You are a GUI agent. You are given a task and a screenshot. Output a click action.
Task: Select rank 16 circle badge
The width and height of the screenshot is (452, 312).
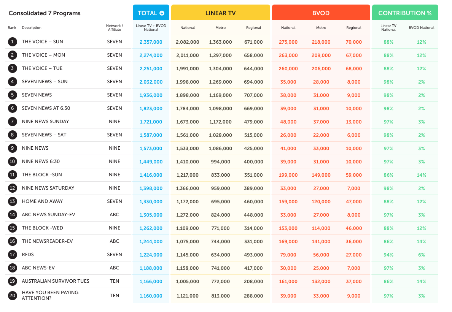click(13, 241)
